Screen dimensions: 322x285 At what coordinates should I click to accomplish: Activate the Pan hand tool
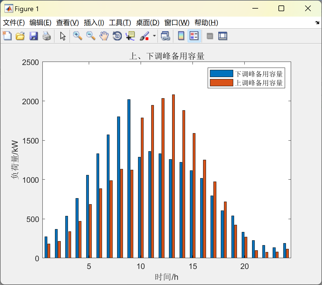click(104, 36)
